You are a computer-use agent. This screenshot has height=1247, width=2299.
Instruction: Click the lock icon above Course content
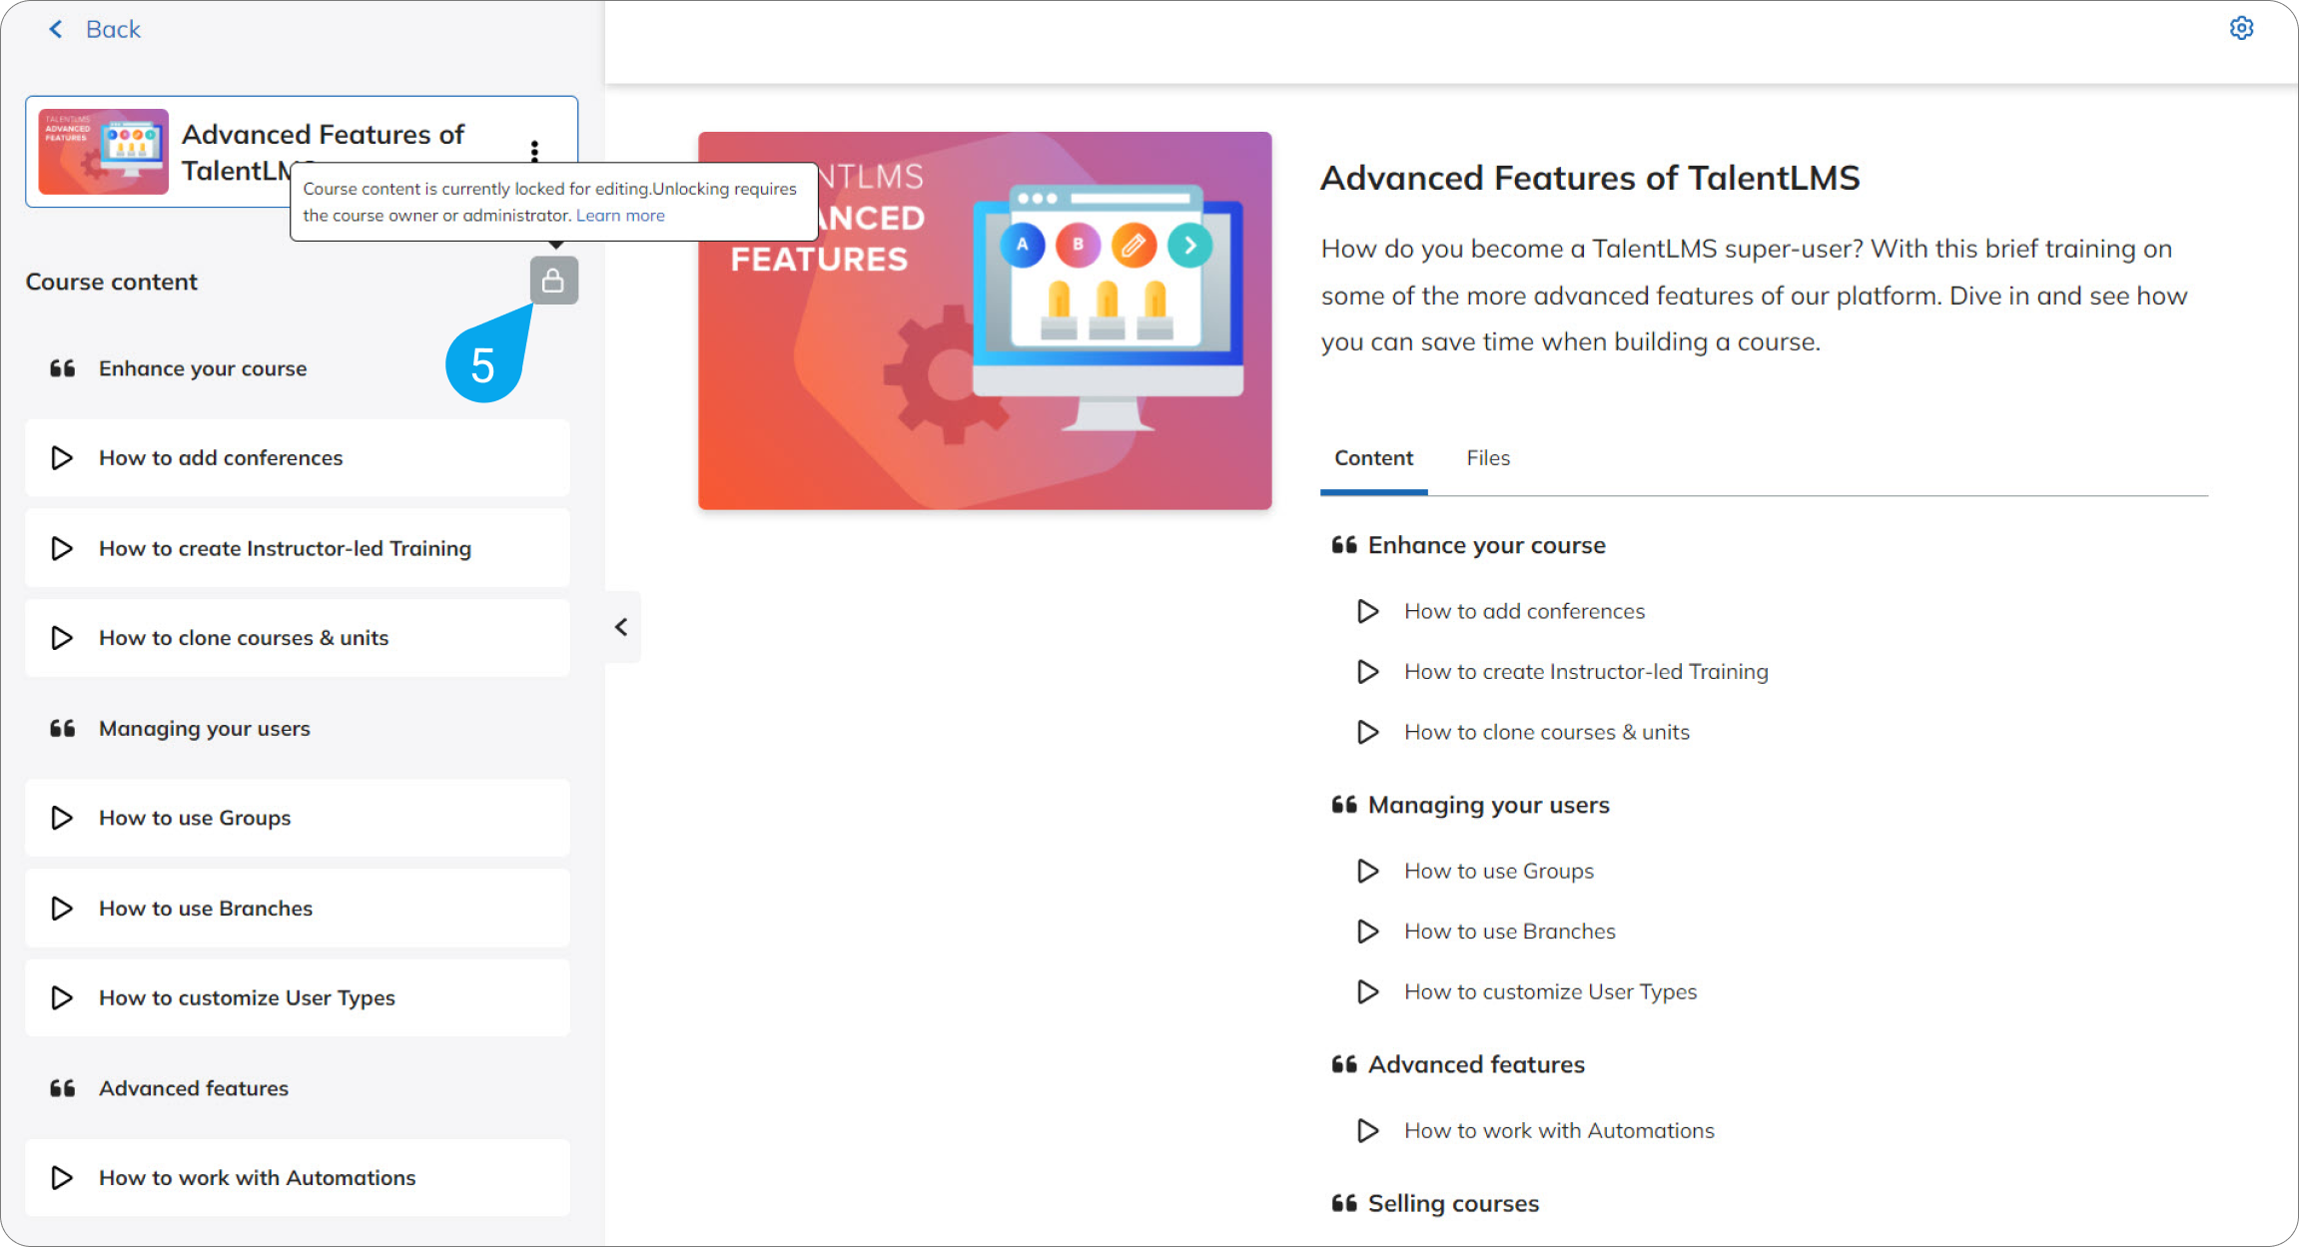pyautogui.click(x=553, y=281)
